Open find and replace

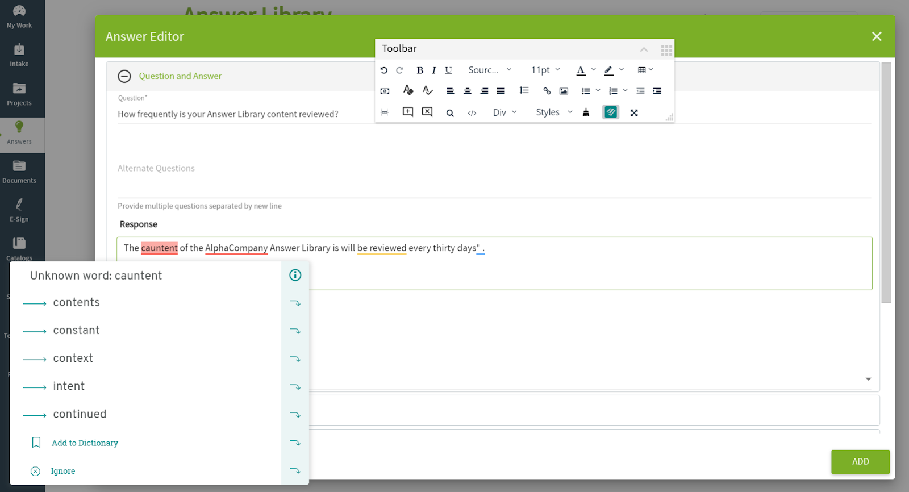click(x=450, y=113)
